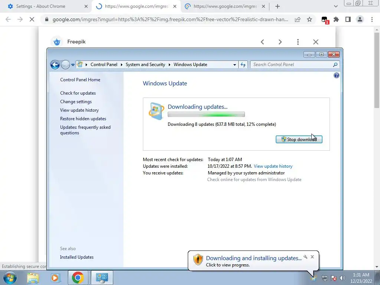Click the Downloading and installing updates balloon text
This screenshot has height=285, width=380.
(x=254, y=258)
